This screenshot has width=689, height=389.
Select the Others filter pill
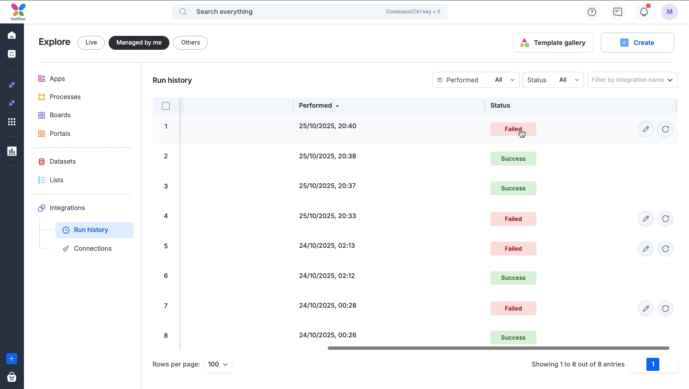pos(190,43)
